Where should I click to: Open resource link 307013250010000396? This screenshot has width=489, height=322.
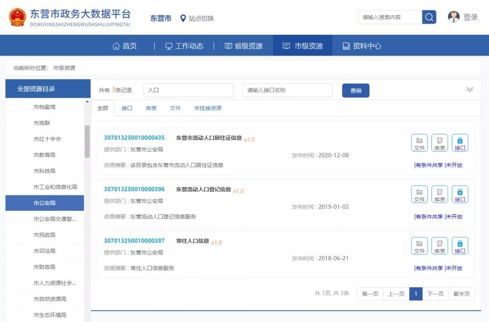coord(134,189)
